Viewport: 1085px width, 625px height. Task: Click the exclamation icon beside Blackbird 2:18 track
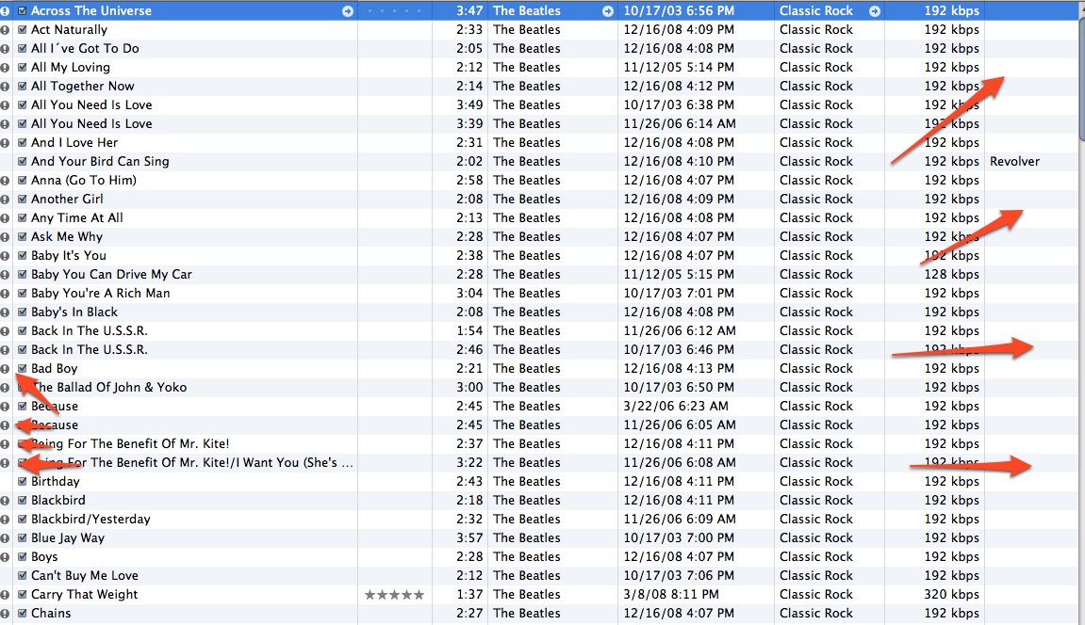5,500
